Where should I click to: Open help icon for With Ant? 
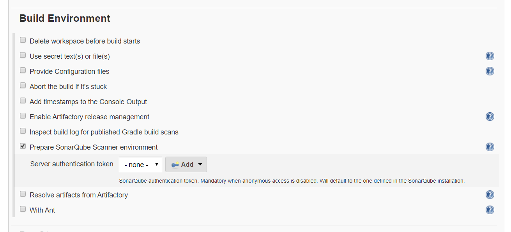point(490,210)
